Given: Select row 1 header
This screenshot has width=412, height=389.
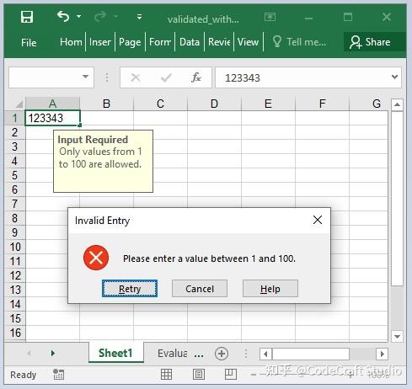Looking at the screenshot, I should pos(15,118).
